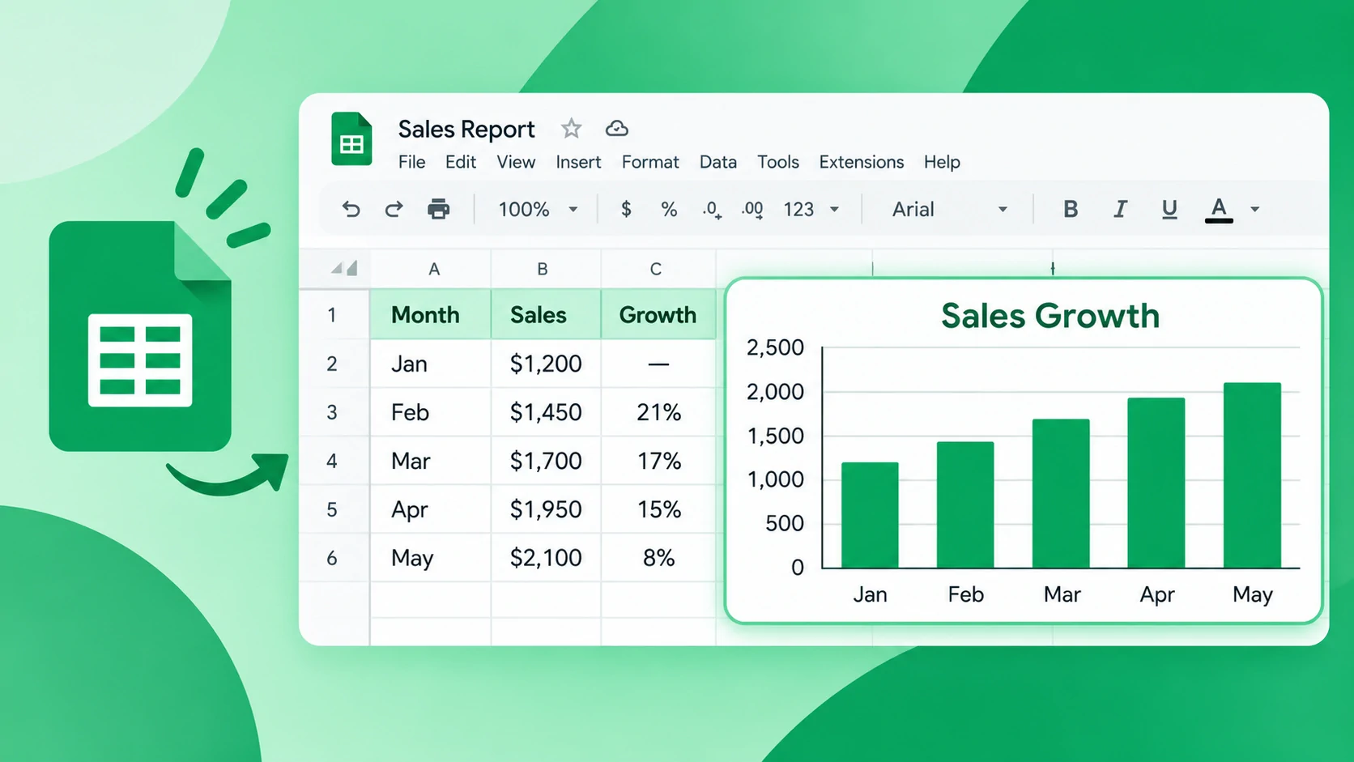1354x762 pixels.
Task: Star the Sales Report document
Action: pyautogui.click(x=572, y=129)
